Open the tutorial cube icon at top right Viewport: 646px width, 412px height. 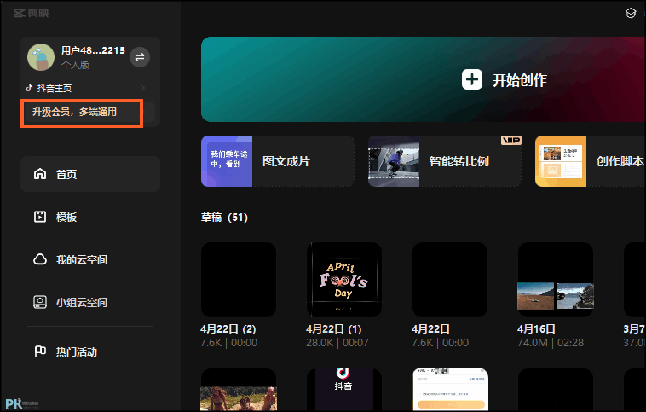[631, 13]
